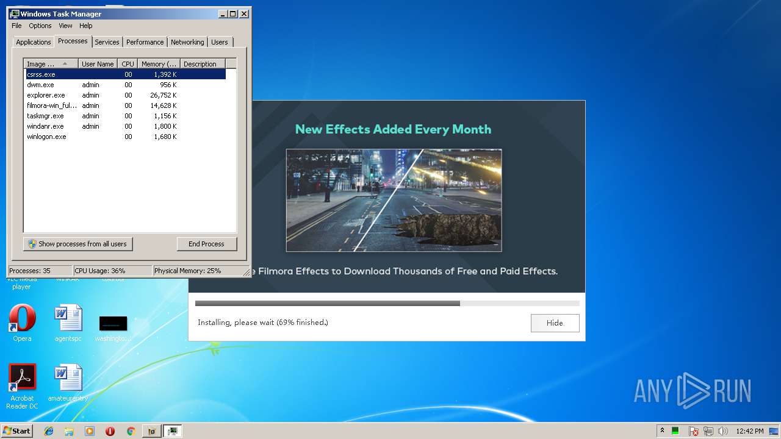
Task: Click the volume speaker tray icon
Action: (723, 431)
